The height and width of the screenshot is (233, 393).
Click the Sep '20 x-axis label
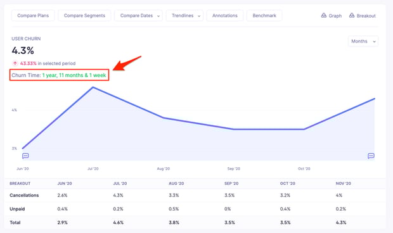[x=234, y=168]
